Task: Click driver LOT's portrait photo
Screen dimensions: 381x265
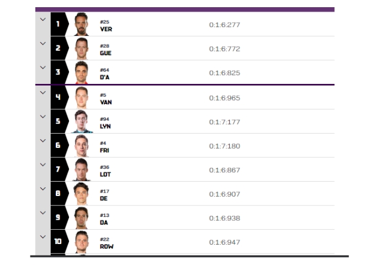Action: [81, 169]
